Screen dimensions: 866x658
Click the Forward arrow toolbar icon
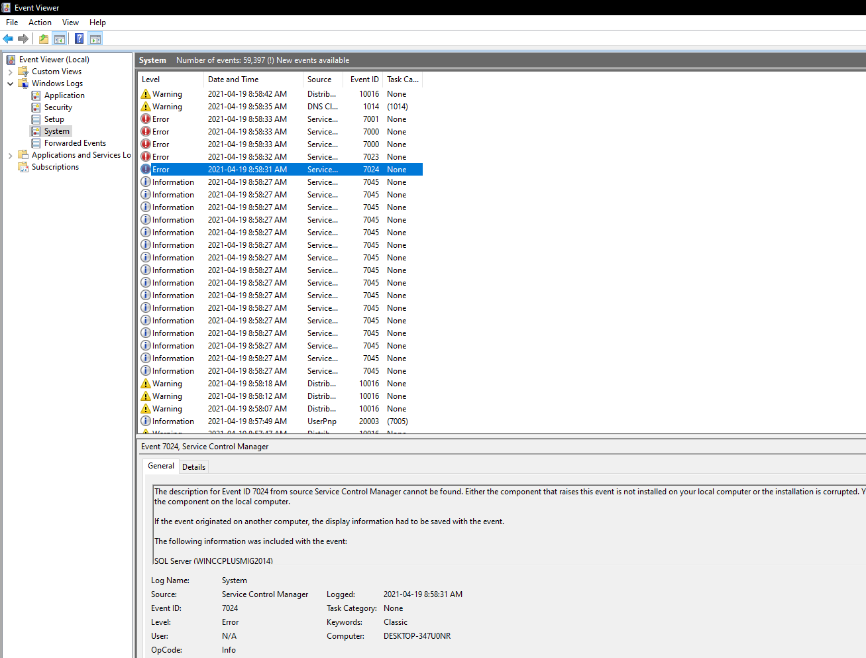[x=23, y=38]
